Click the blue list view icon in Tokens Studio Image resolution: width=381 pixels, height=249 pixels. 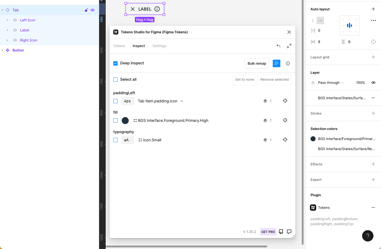click(276, 63)
